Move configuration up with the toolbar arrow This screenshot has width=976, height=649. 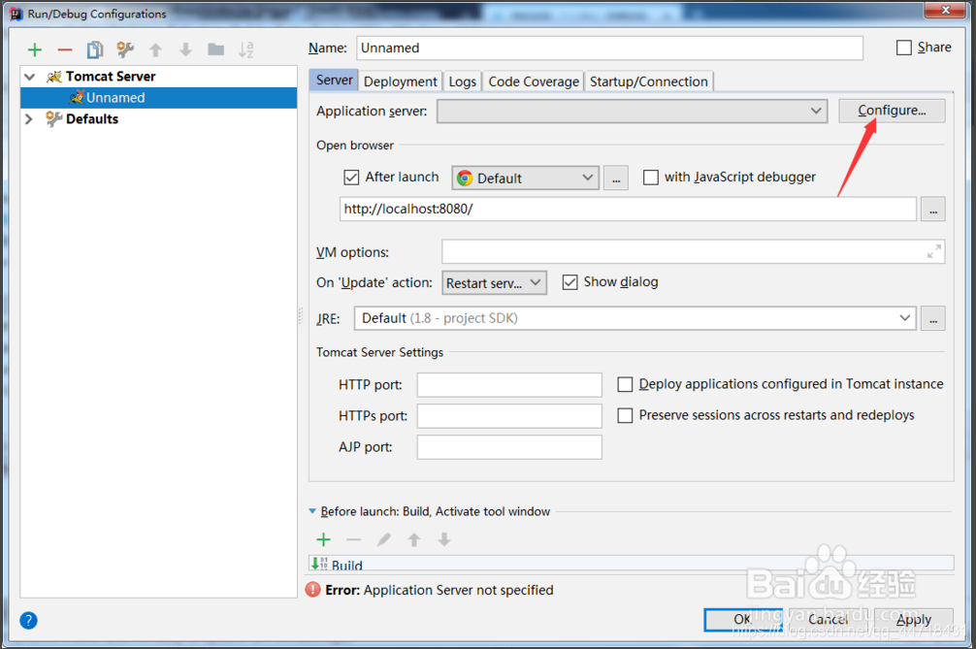[155, 49]
